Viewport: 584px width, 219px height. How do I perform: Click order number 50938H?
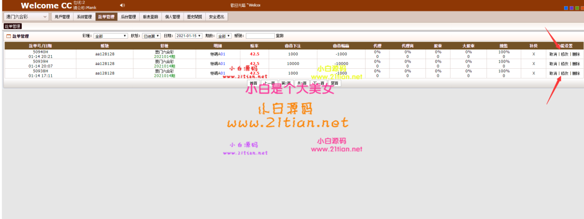(40, 71)
